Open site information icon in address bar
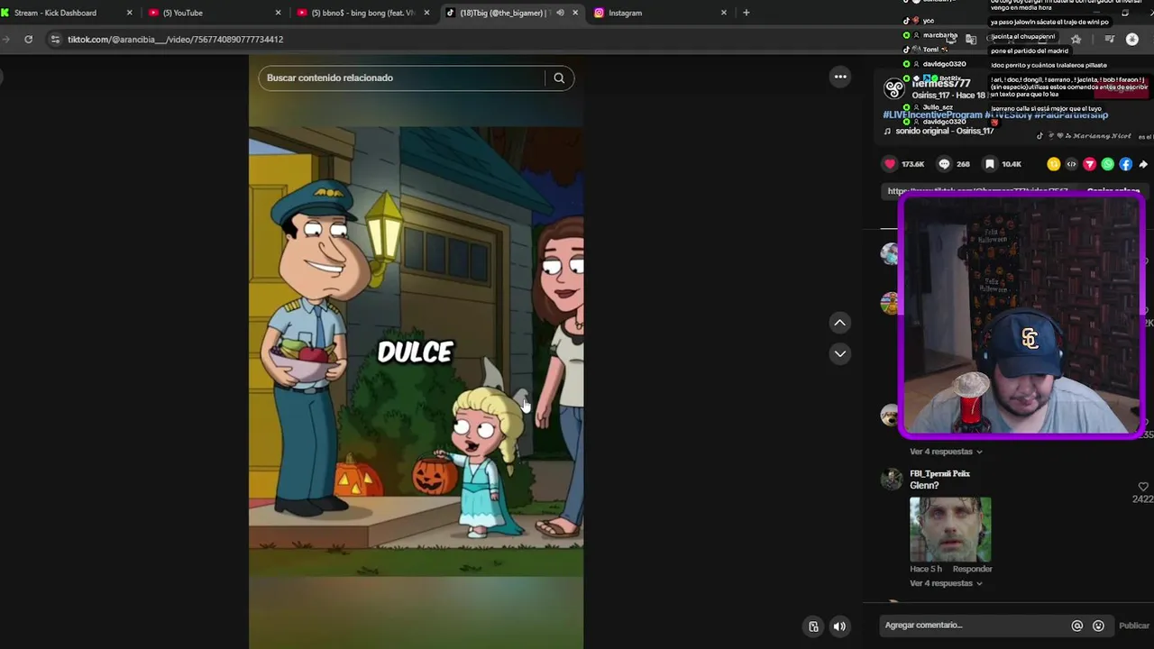Screen dimensions: 1154x649 point(55,40)
